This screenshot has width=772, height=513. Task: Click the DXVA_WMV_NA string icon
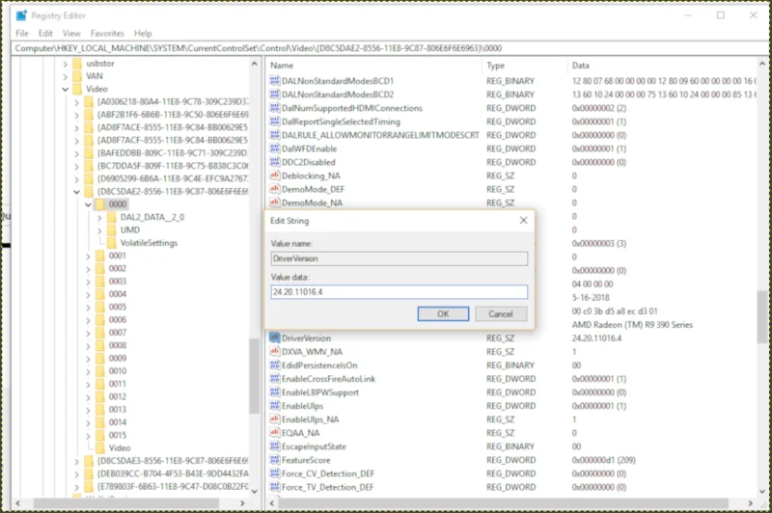275,351
